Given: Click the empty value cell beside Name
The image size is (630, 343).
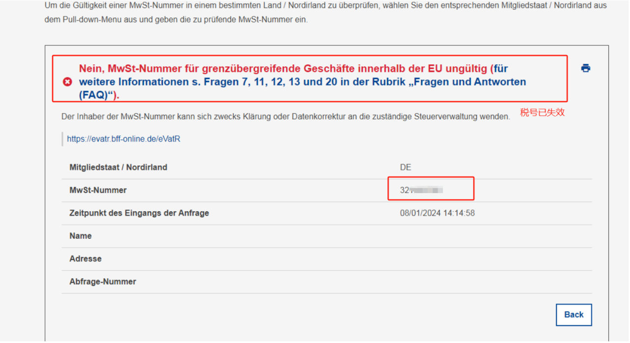Looking at the screenshot, I should tap(492, 236).
